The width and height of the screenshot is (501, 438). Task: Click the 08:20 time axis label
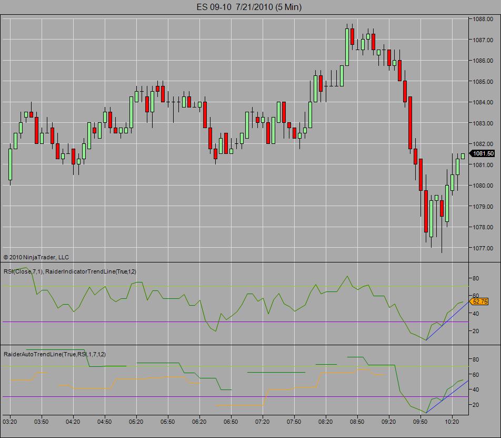pyautogui.click(x=326, y=422)
